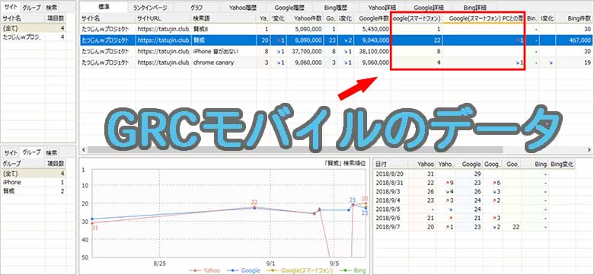Open the グラフ tab

point(196,7)
